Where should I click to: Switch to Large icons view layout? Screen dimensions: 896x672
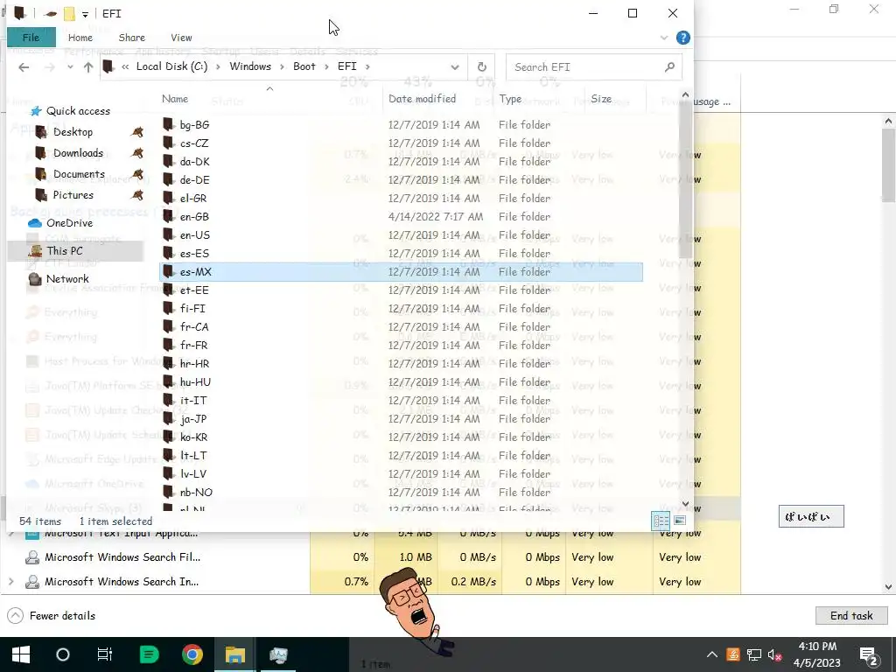pyautogui.click(x=679, y=521)
